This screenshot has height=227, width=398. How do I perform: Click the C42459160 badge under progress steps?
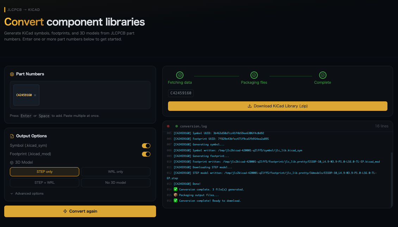(181, 93)
